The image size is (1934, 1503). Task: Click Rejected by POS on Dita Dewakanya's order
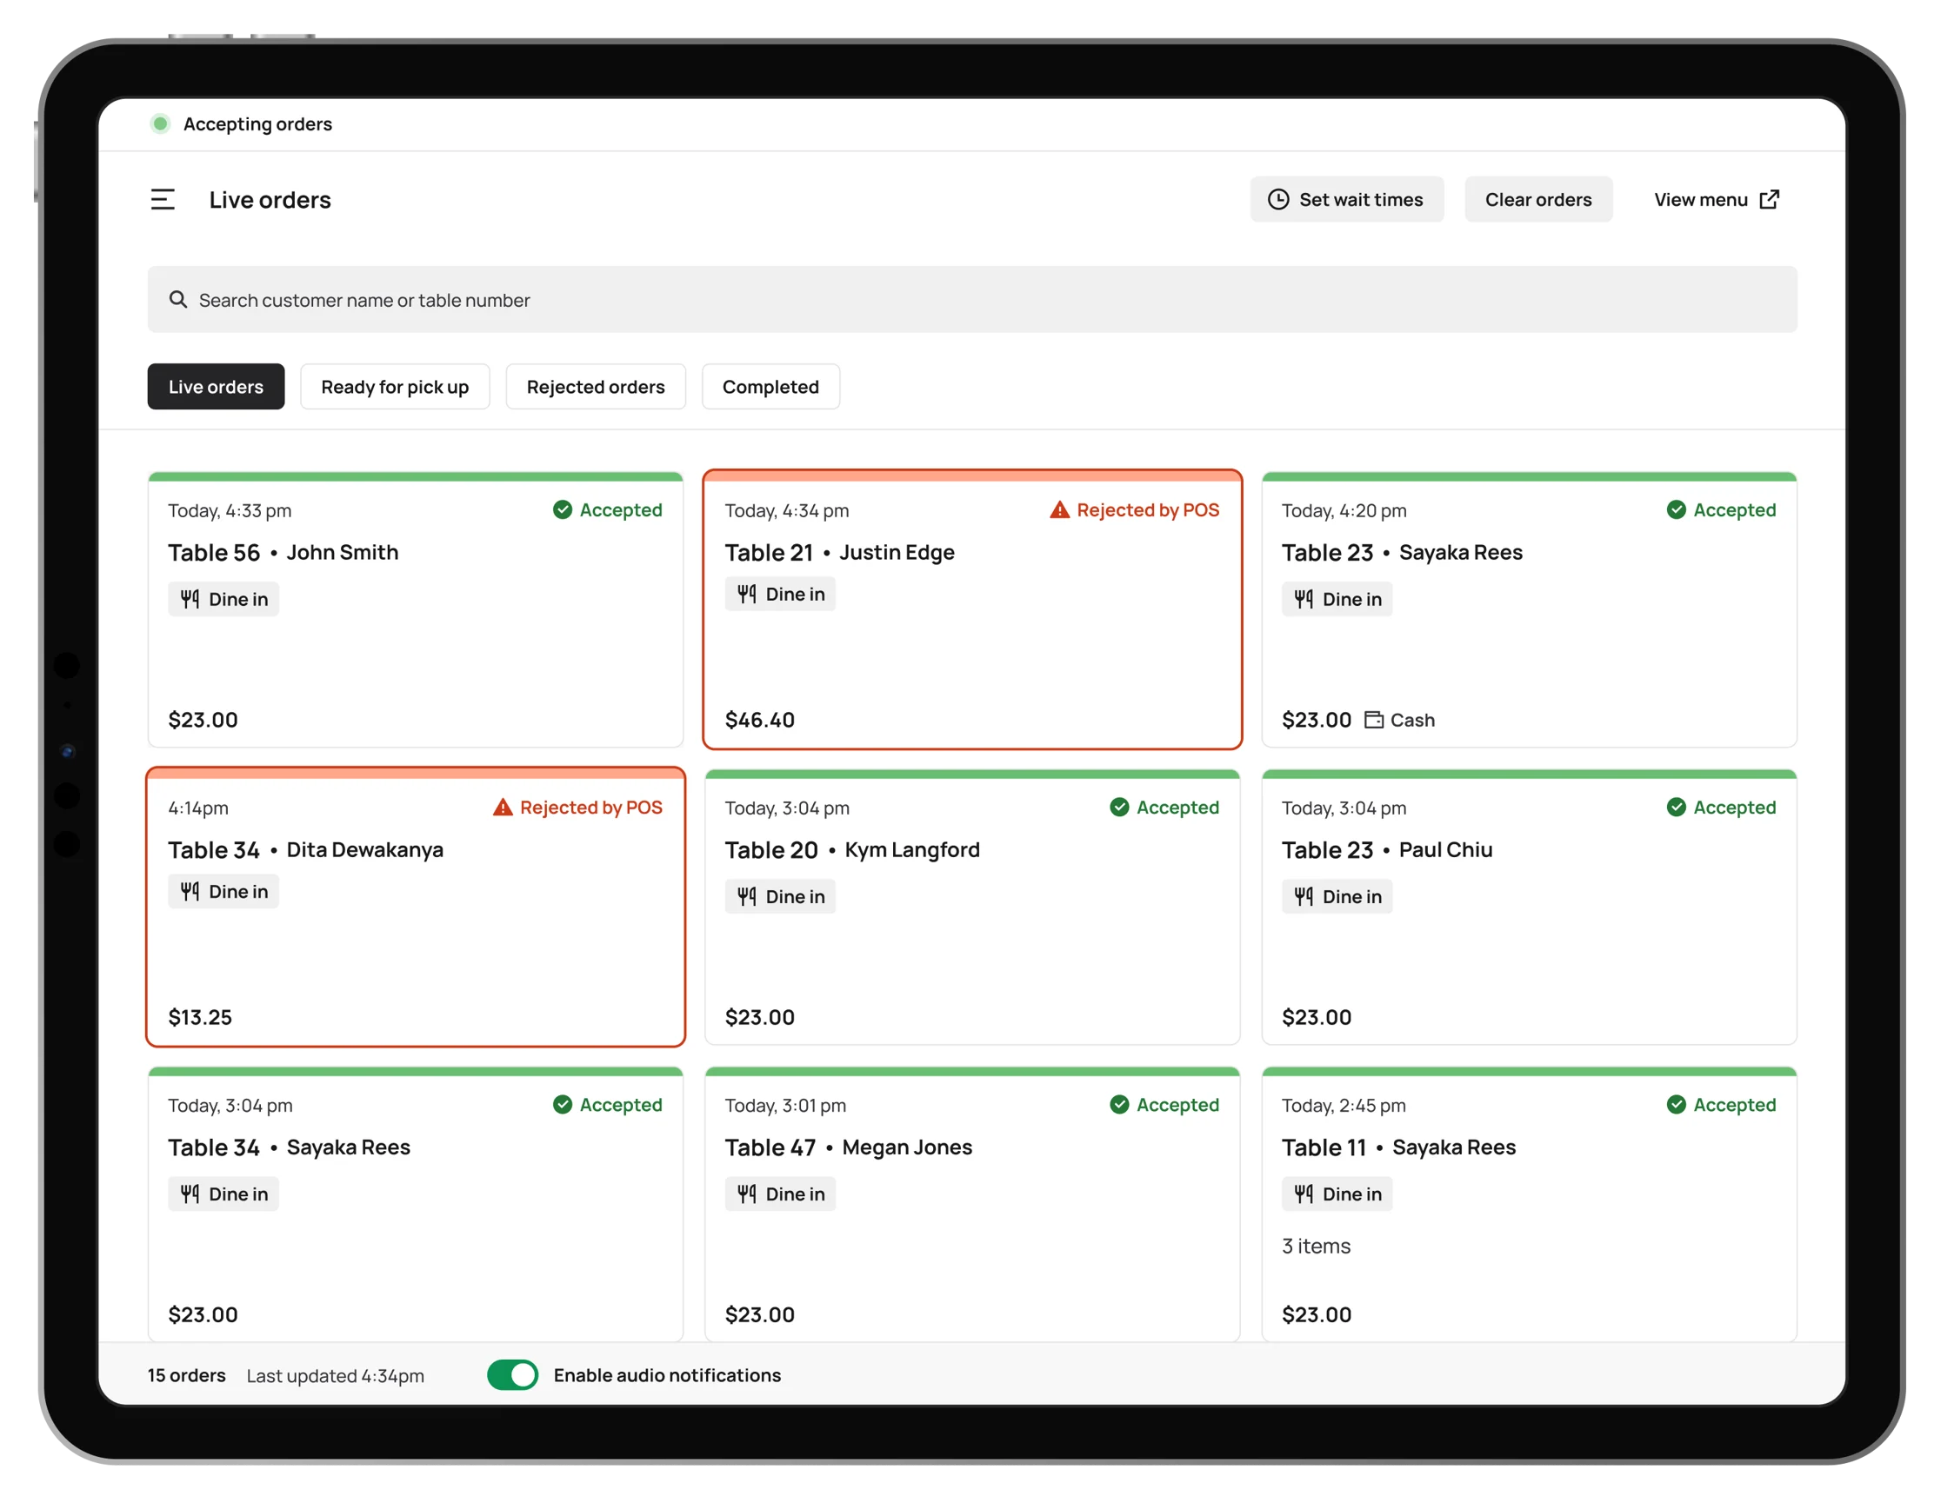coord(578,807)
